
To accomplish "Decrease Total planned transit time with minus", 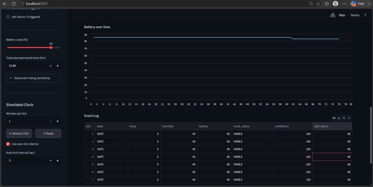I will click(x=50, y=66).
